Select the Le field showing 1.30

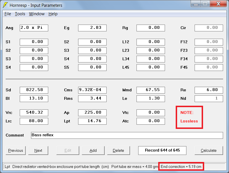click(151, 98)
